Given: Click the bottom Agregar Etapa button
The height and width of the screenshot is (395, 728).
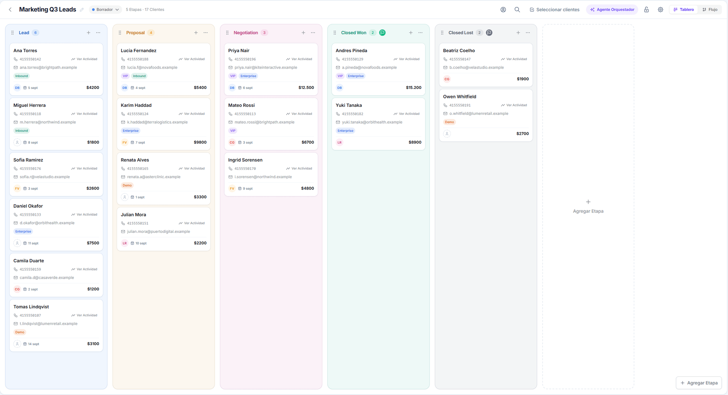Looking at the screenshot, I should pos(699,383).
